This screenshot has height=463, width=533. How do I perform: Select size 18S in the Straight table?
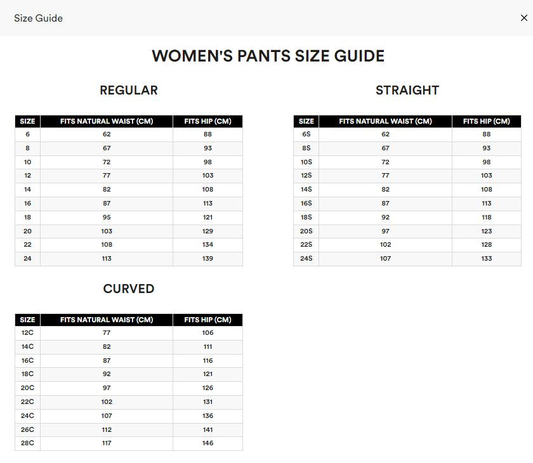pyautogui.click(x=306, y=218)
